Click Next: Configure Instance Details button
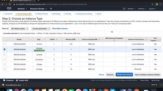The width and height of the screenshot is (163, 91). [x=147, y=75]
